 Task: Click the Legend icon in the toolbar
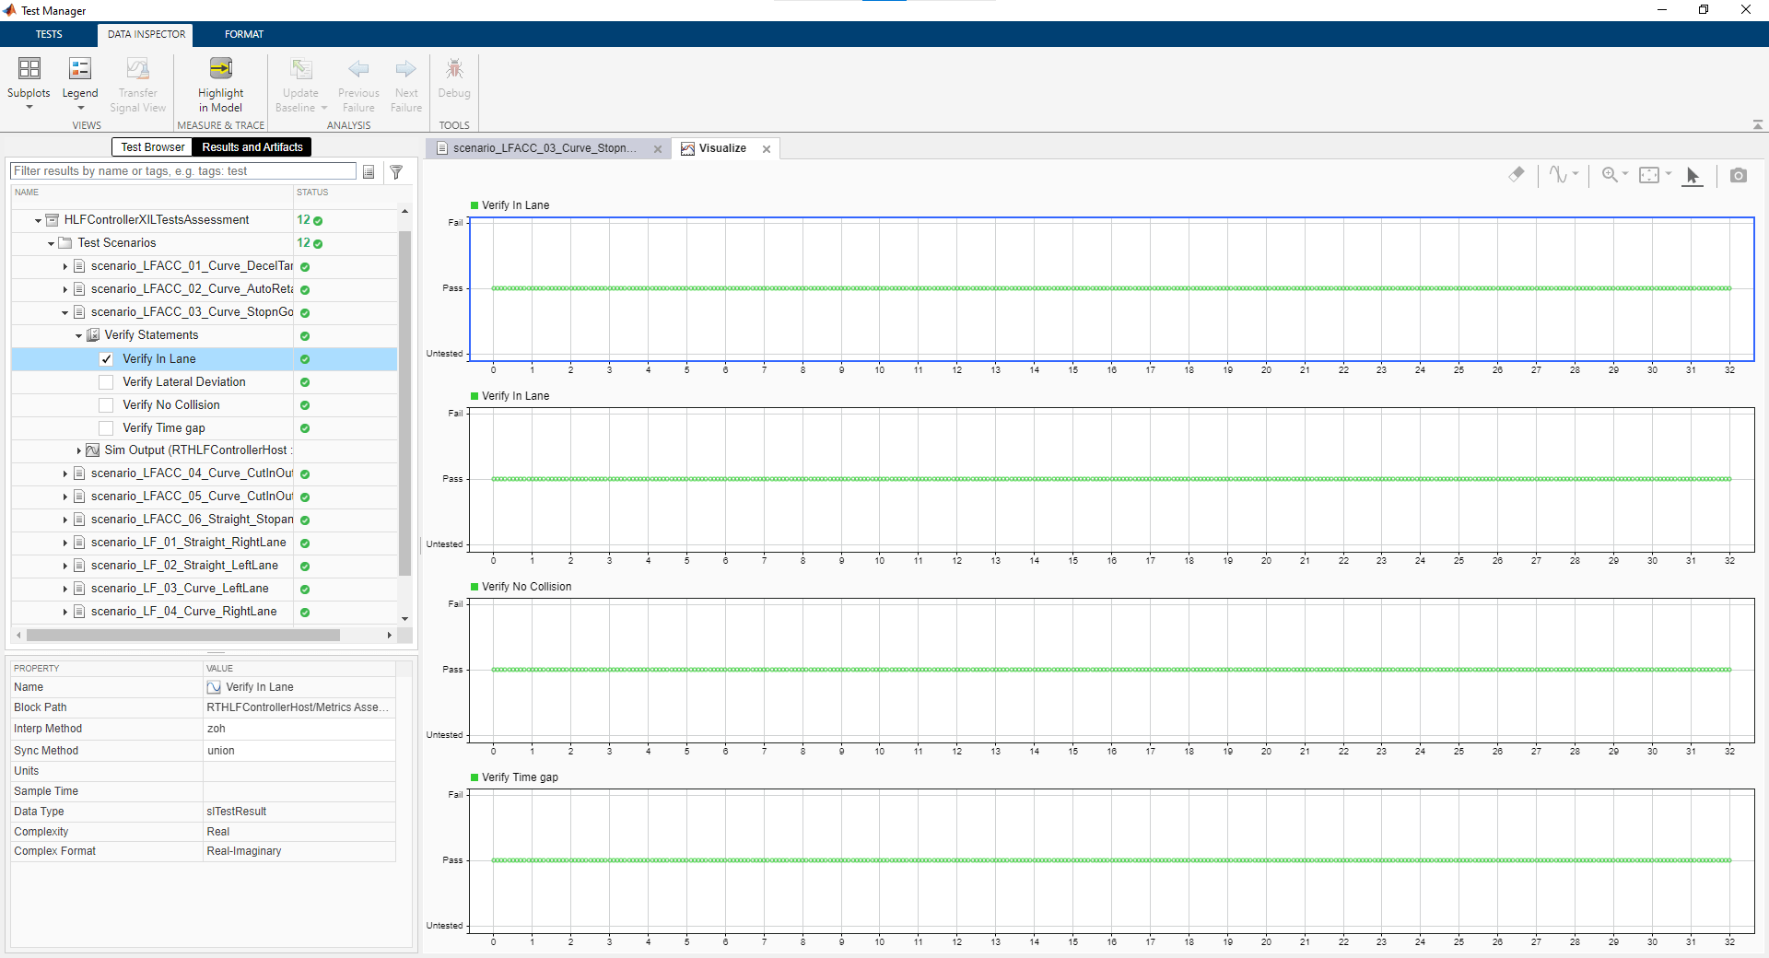pos(80,70)
